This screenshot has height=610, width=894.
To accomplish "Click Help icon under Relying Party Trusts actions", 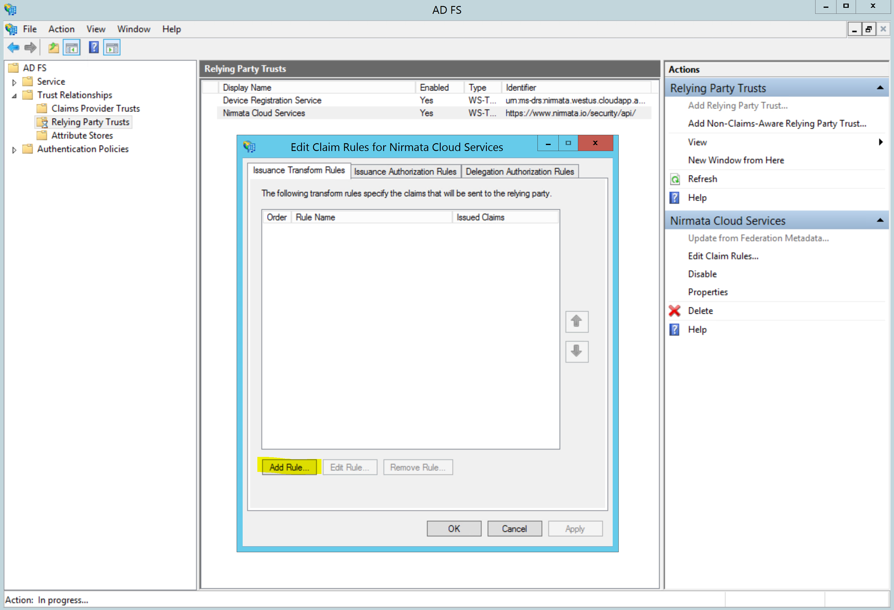I will coord(675,198).
